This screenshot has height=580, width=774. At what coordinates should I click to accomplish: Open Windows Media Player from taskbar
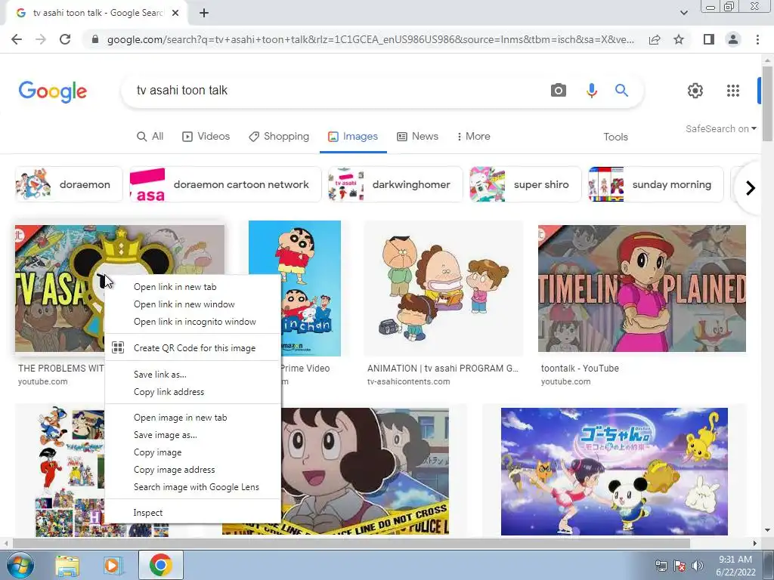coord(113,566)
